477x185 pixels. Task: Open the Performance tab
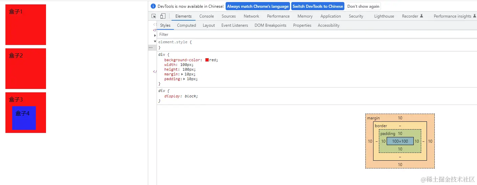tap(278, 16)
